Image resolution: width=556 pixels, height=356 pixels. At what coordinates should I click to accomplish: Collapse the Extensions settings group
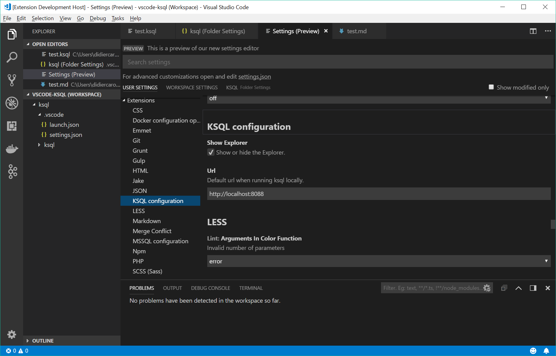tap(124, 100)
